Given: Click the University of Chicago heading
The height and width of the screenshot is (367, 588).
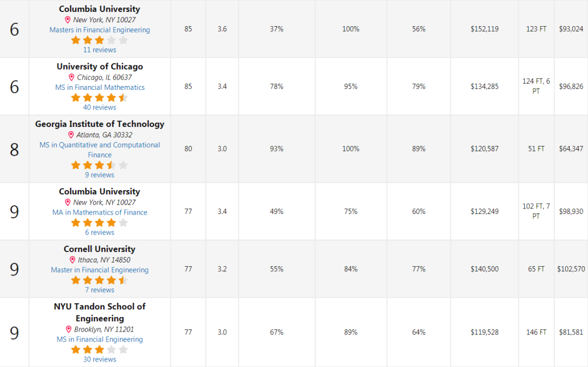Looking at the screenshot, I should [100, 66].
